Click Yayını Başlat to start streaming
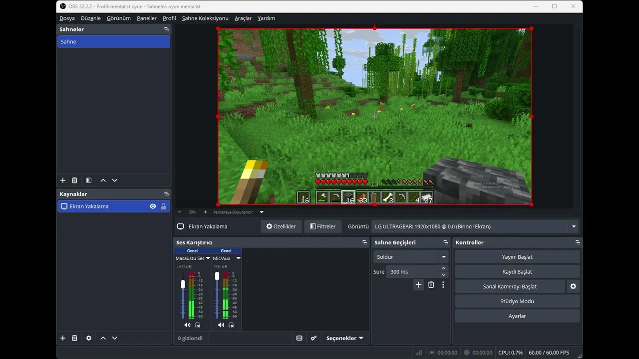The width and height of the screenshot is (639, 359). click(x=517, y=257)
